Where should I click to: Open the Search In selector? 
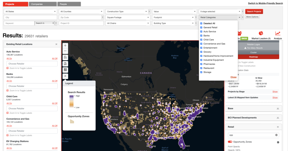(x=45, y=23)
